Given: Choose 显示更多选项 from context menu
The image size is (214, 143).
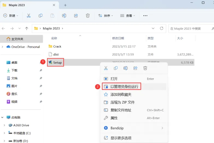Looking at the screenshot, I should pos(134,138).
